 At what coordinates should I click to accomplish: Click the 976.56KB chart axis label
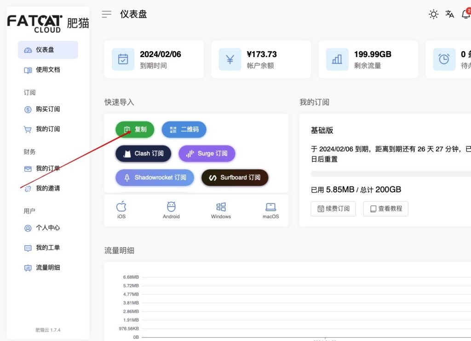129,329
